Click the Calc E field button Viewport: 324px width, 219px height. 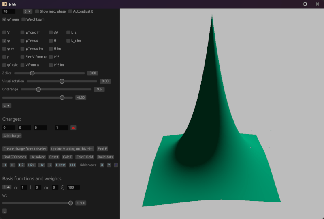[x=85, y=157]
